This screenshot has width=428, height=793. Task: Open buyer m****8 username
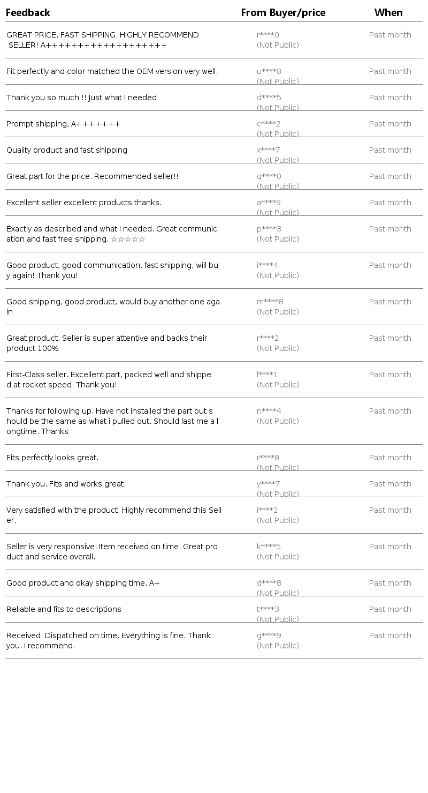tap(270, 302)
